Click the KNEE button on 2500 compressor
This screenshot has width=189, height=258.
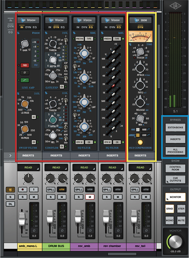138,130
